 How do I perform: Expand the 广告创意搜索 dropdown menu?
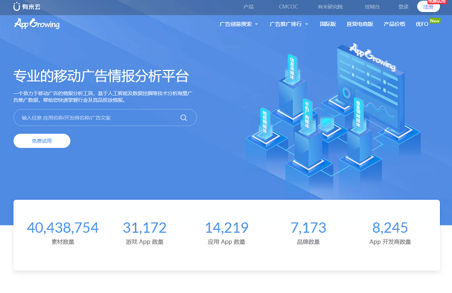pos(239,25)
